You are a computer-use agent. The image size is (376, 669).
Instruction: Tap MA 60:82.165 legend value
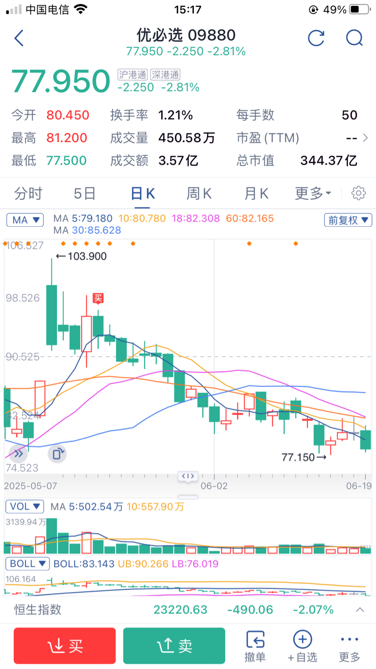point(249,219)
